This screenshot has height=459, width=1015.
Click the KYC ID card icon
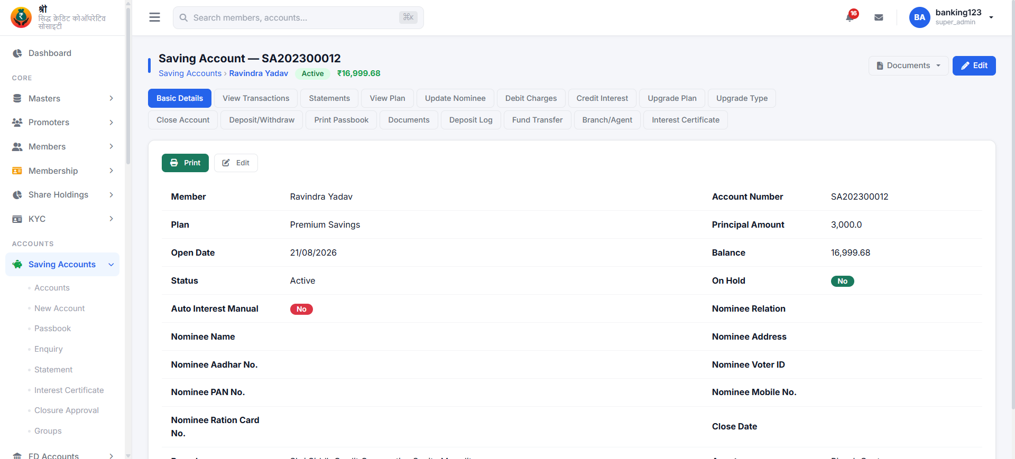click(x=17, y=219)
